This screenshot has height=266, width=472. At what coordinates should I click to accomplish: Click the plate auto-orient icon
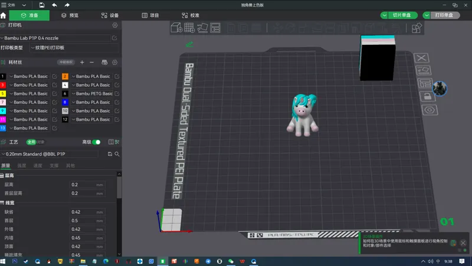[x=423, y=71]
